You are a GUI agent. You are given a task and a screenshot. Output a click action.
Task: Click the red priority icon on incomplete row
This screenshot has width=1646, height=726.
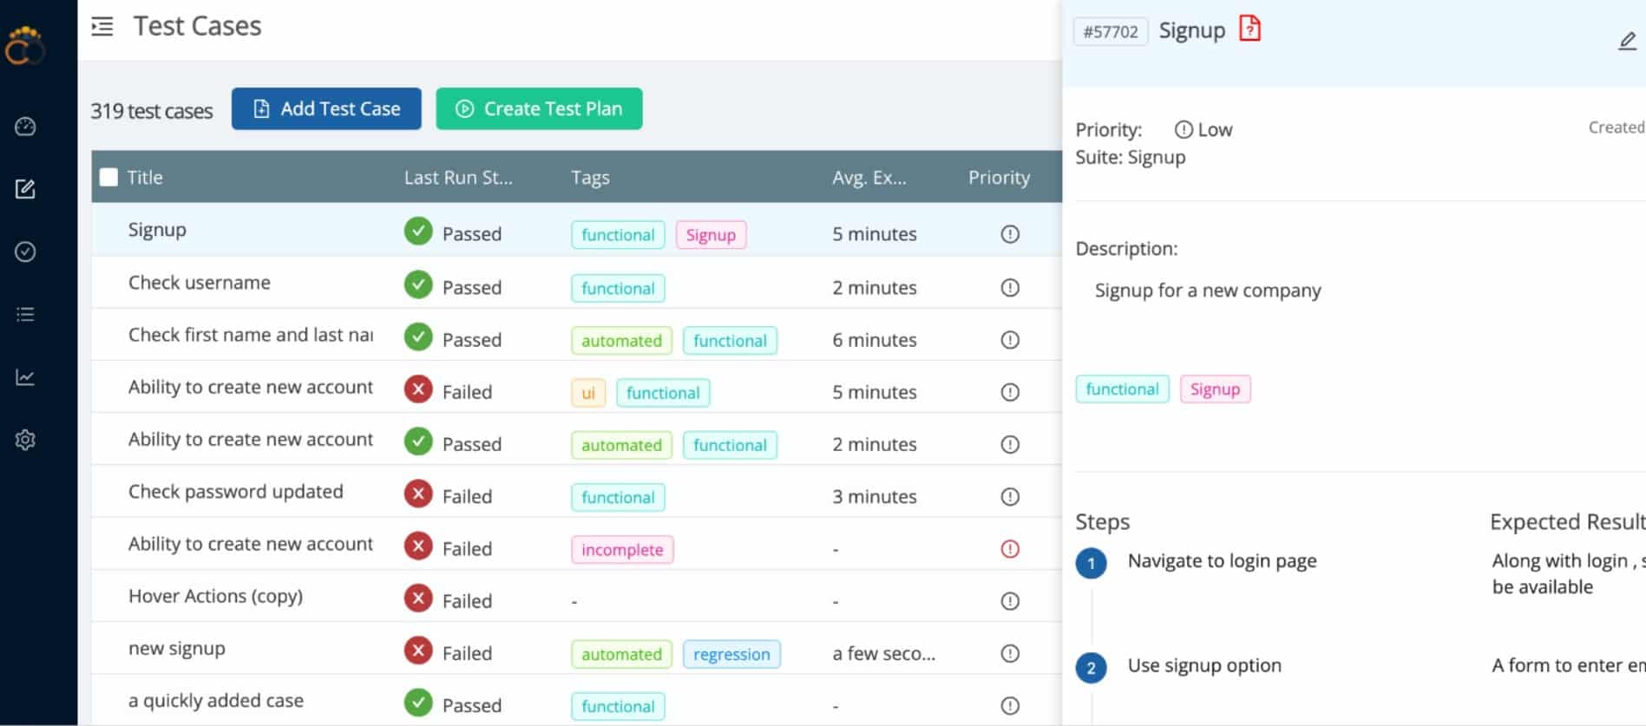pos(1010,549)
